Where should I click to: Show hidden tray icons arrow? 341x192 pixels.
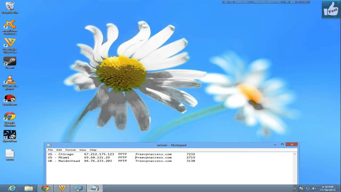(295, 188)
